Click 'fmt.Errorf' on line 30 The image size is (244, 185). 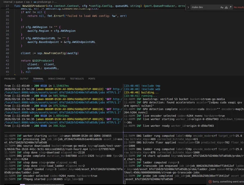point(56,16)
